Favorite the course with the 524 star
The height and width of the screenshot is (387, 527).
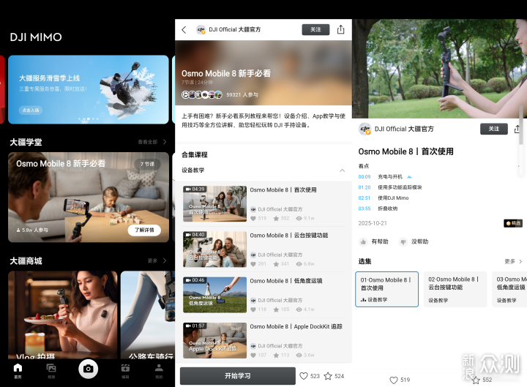[x=328, y=376]
